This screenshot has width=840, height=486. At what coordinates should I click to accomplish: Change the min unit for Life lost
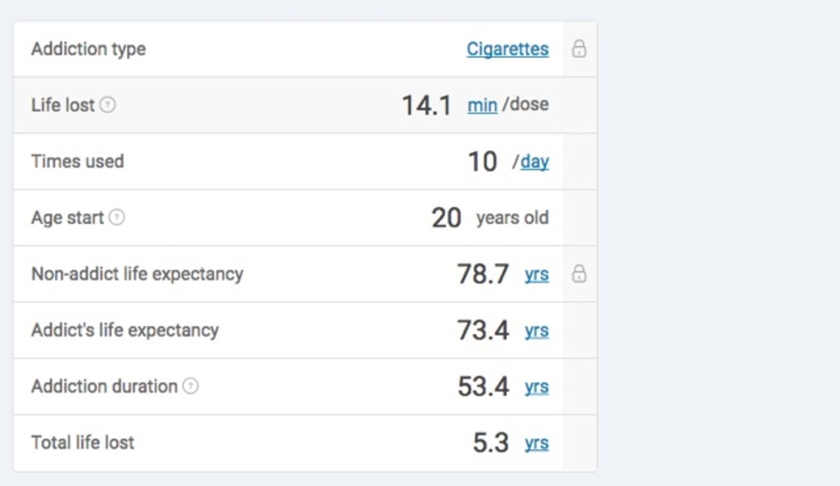[482, 105]
